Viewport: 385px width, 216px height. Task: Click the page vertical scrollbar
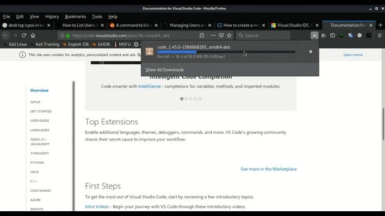click(383, 124)
